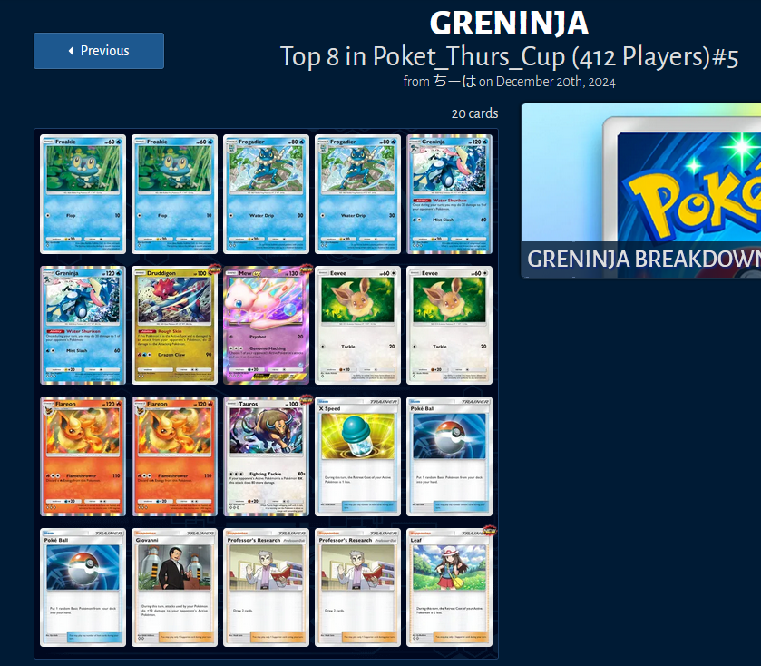Screen dimensions: 761x666
Task: Select the third-row Poké Ball card
Action: point(449,456)
